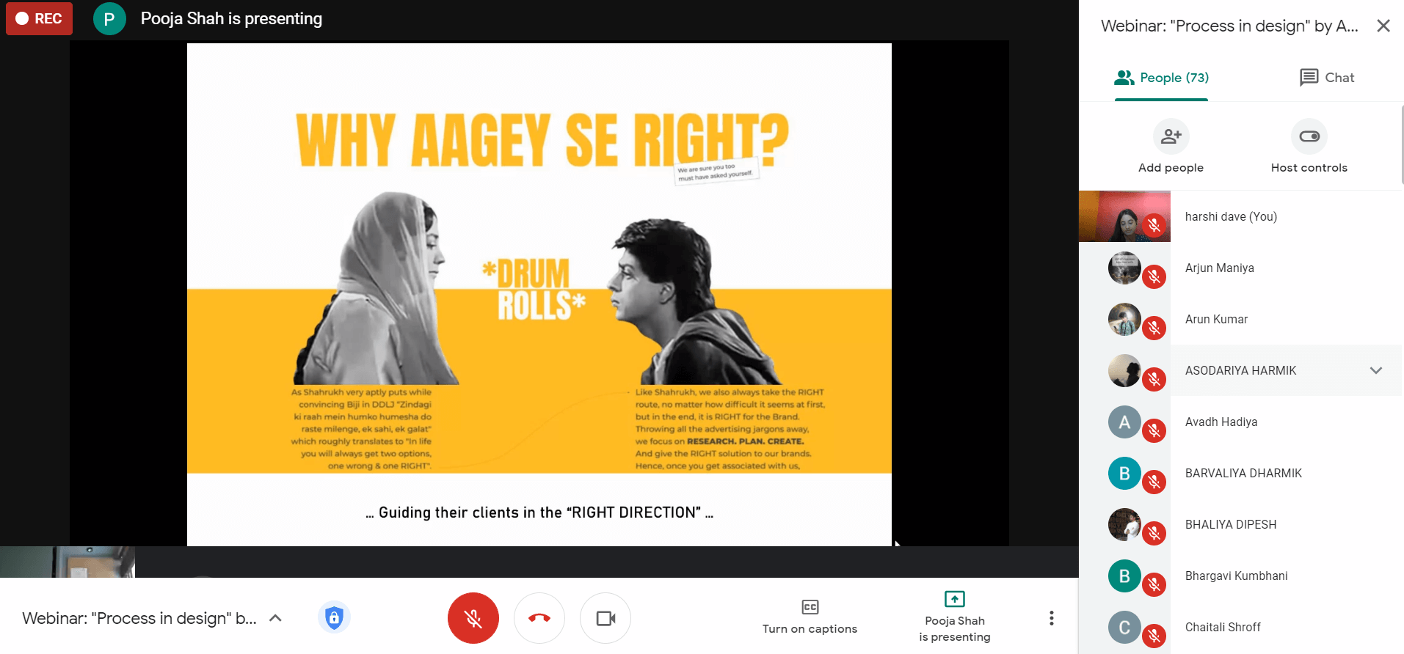Click the self-view video thumbnail at bottom left
Image resolution: width=1404 pixels, height=654 pixels.
click(x=68, y=562)
